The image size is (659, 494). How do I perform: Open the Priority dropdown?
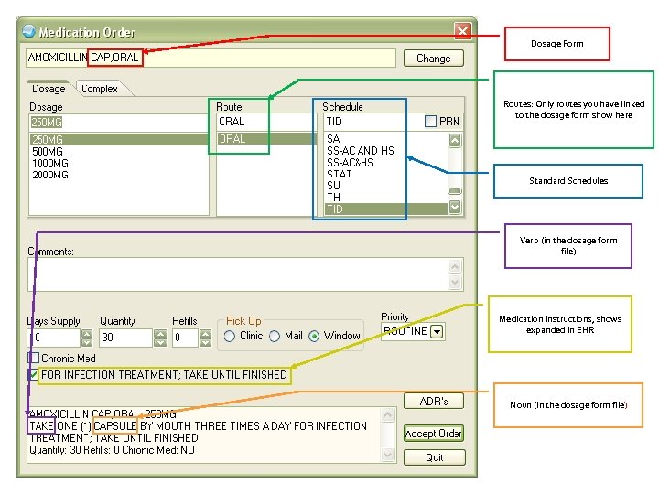pos(438,332)
